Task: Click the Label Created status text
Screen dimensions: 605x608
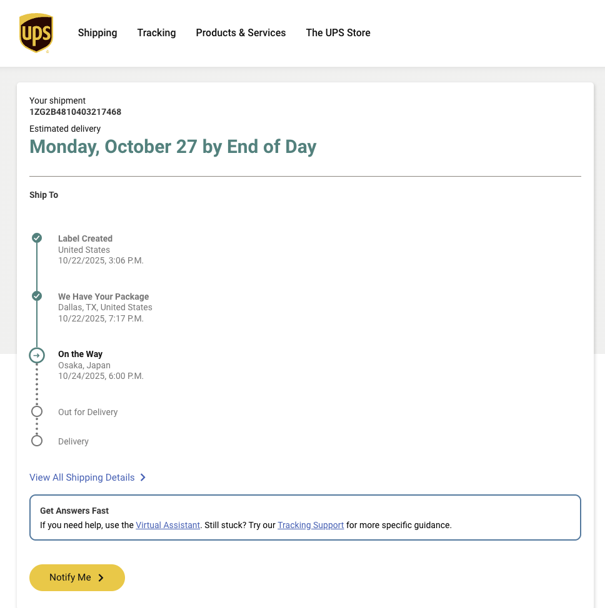Action: pos(85,238)
